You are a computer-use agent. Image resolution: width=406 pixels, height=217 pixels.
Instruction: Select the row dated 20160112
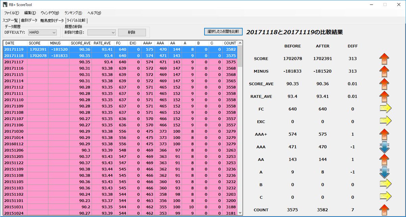[120, 144]
